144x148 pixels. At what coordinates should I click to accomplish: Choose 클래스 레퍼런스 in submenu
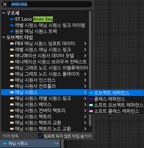coord(116,99)
